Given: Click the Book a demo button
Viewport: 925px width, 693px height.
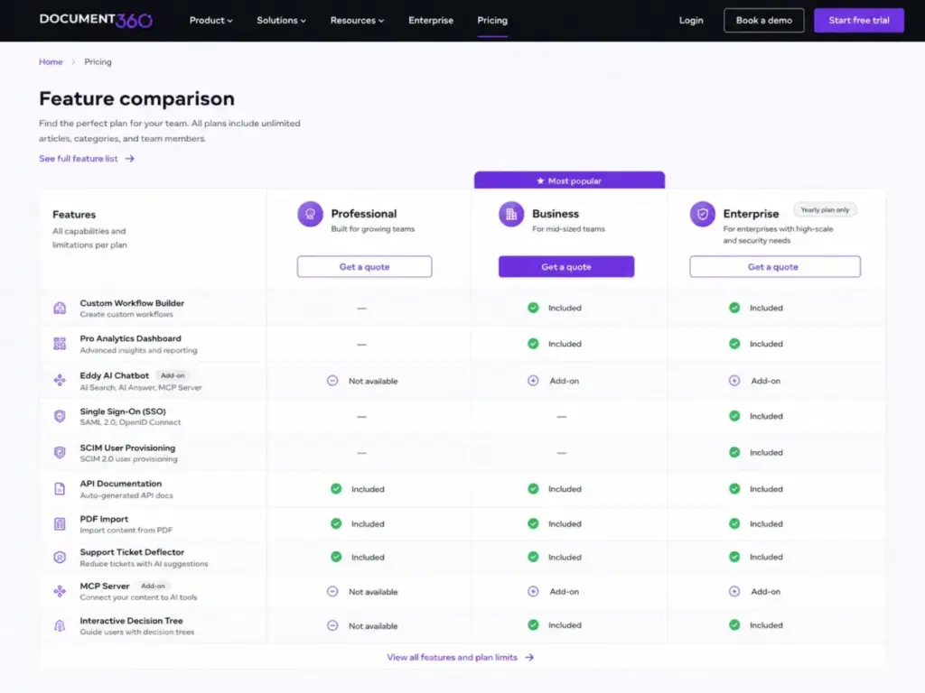Looking at the screenshot, I should click(764, 20).
